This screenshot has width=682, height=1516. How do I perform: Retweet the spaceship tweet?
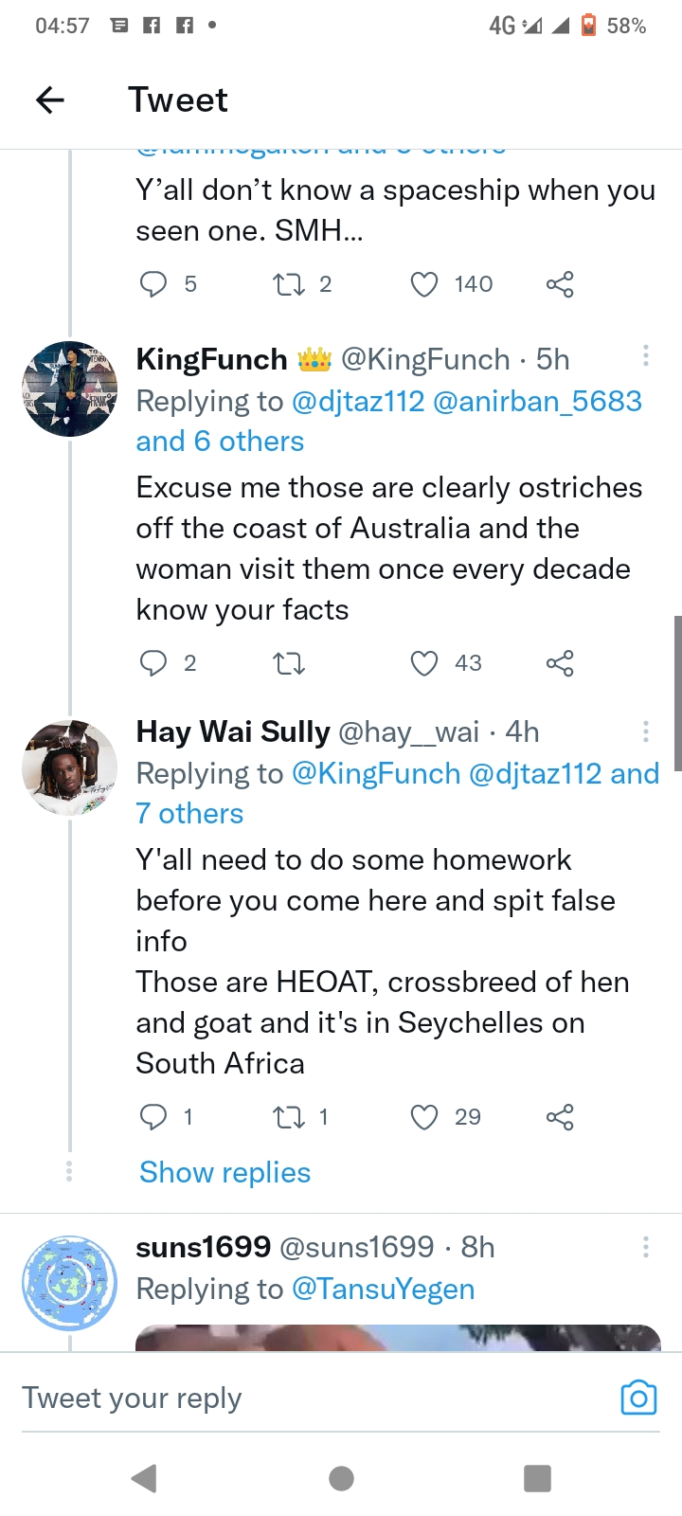click(289, 284)
